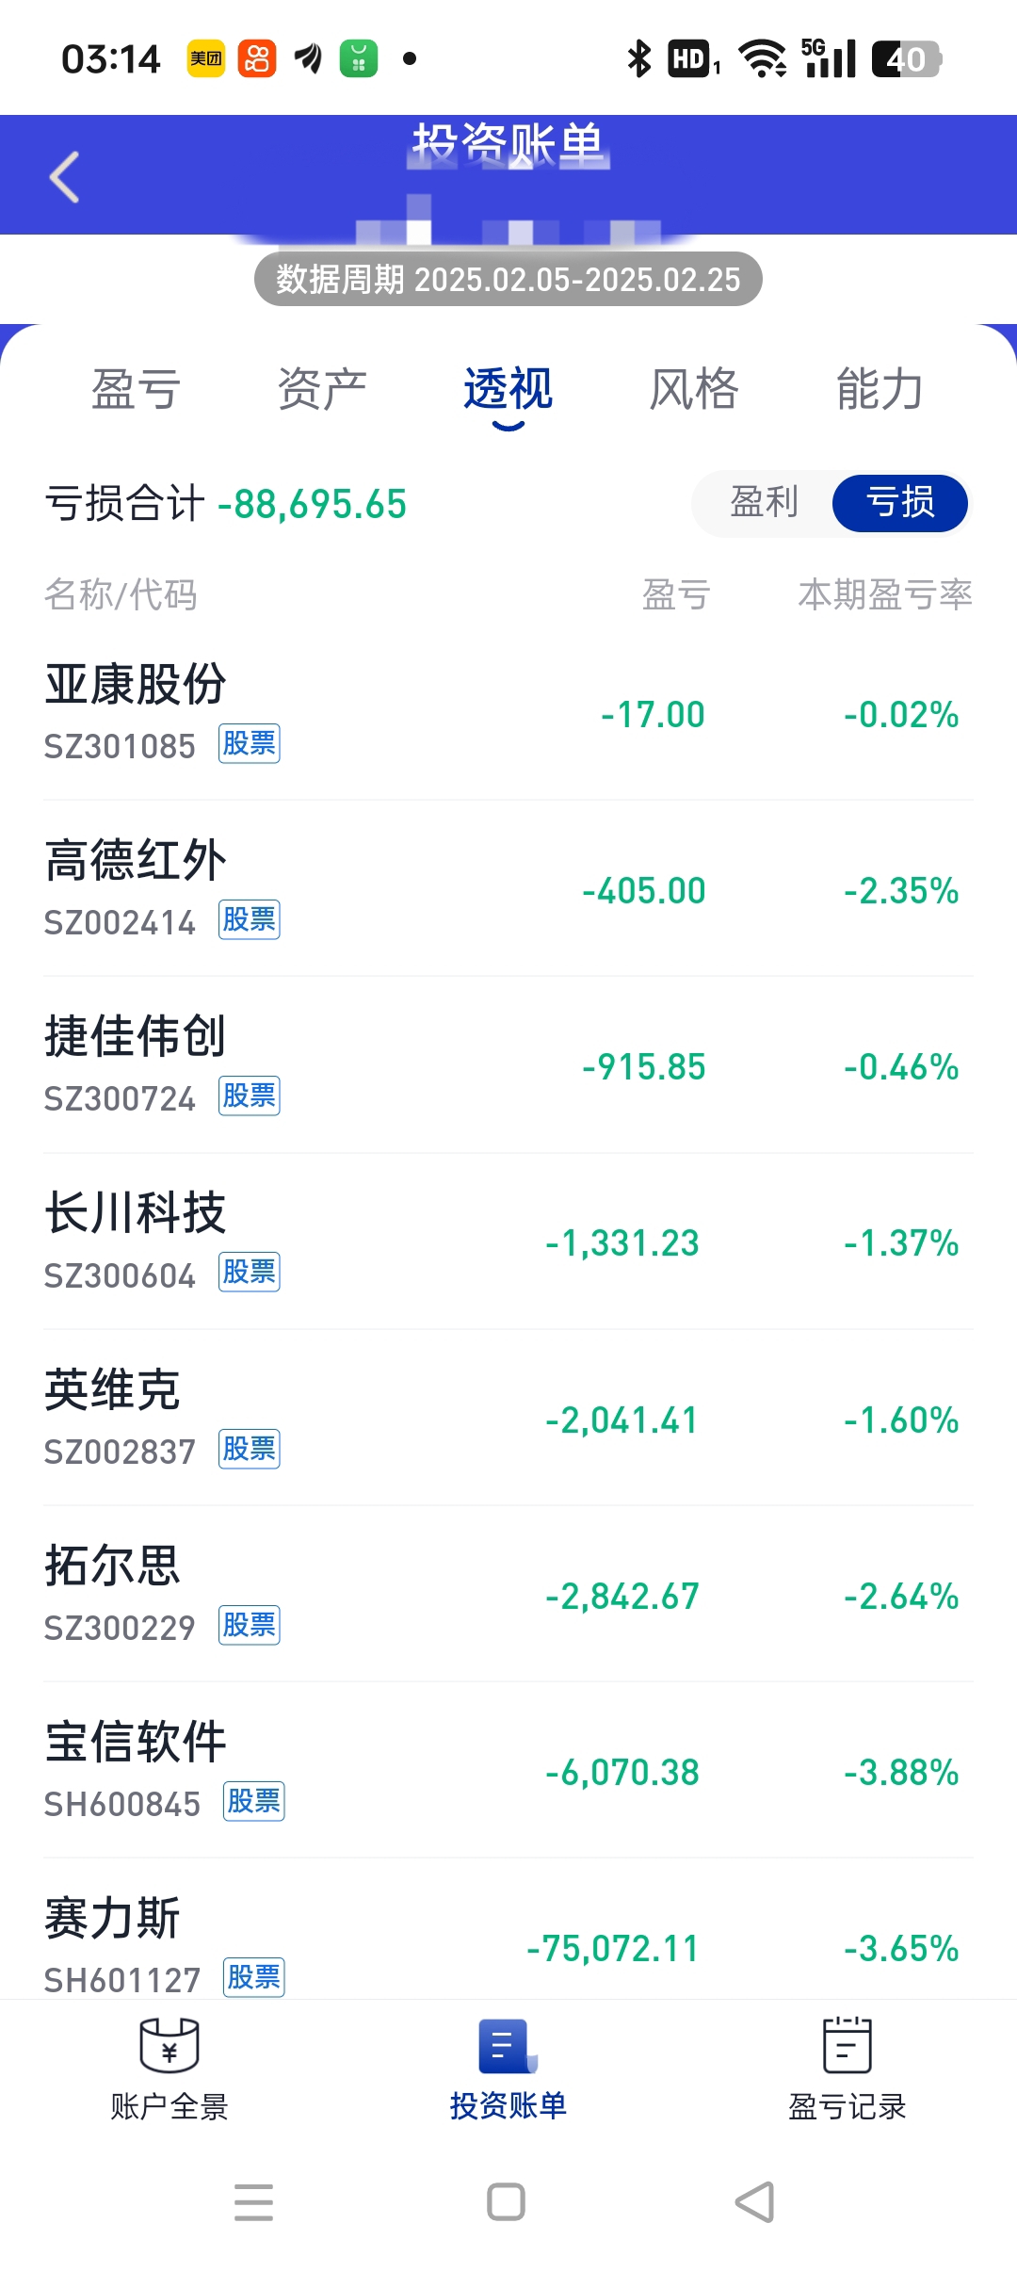Switch to 盈亏 tab
1017x2272 pixels.
(x=136, y=390)
